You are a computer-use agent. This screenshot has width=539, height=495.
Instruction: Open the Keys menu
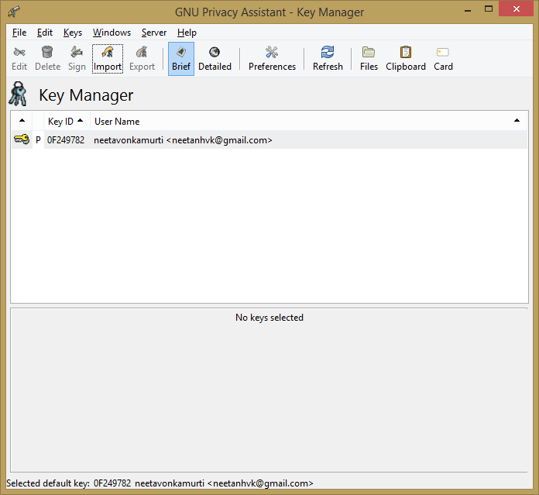coord(73,33)
